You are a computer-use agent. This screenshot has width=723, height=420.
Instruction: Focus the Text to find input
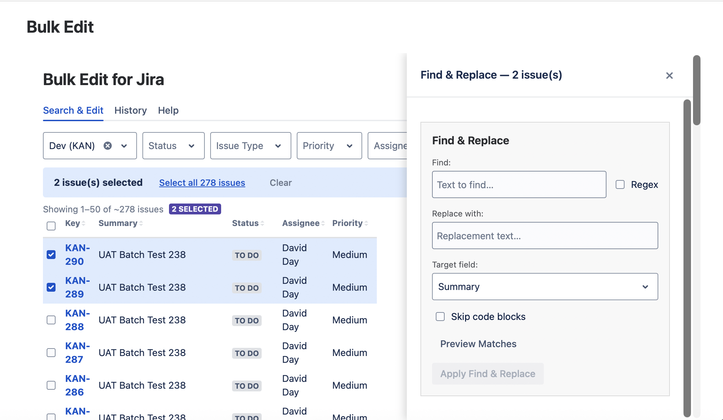(x=519, y=184)
